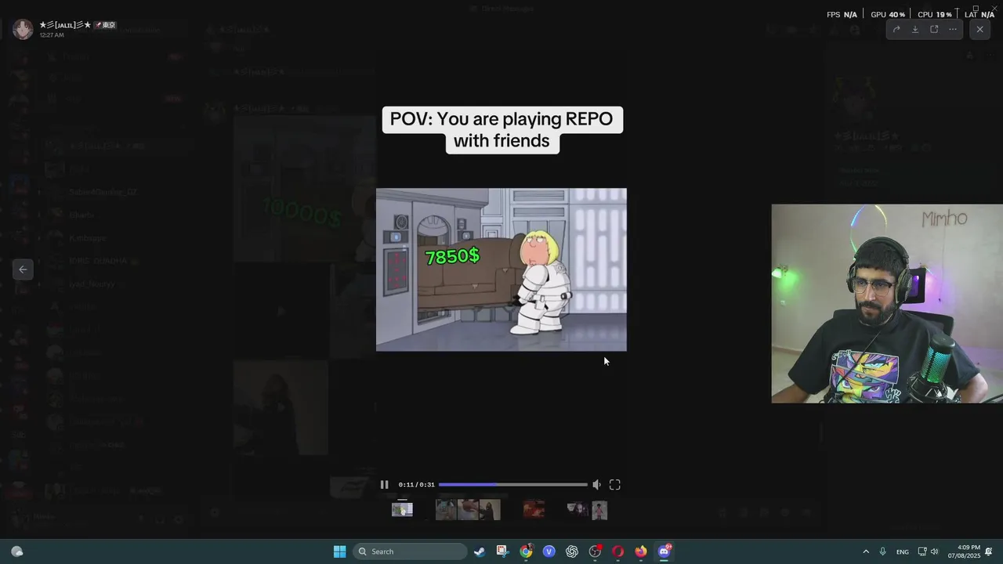Click the taskbar Search box
Image resolution: width=1003 pixels, height=564 pixels.
[410, 551]
